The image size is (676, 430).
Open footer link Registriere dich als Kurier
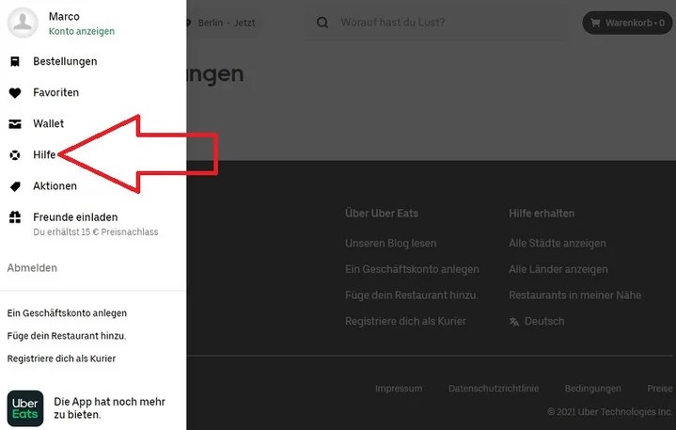[x=405, y=321]
